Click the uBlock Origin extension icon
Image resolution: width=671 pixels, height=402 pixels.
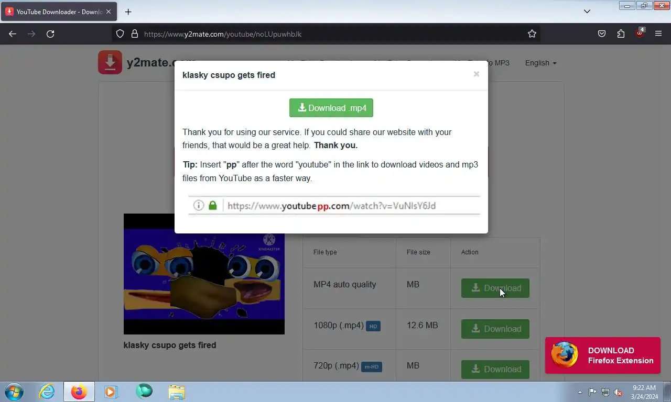click(640, 33)
